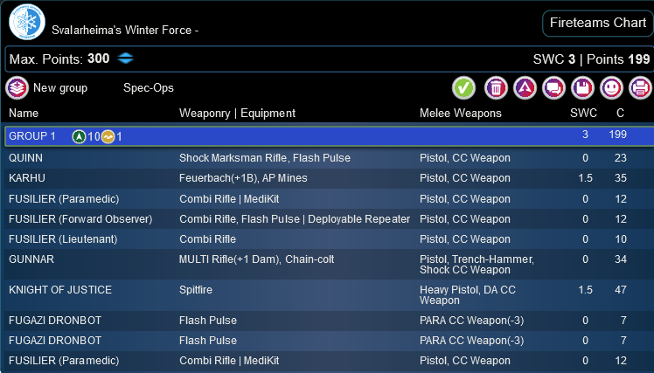The width and height of the screenshot is (654, 373).
Task: Select the KARHU Feuerbach entry
Action: coord(330,178)
